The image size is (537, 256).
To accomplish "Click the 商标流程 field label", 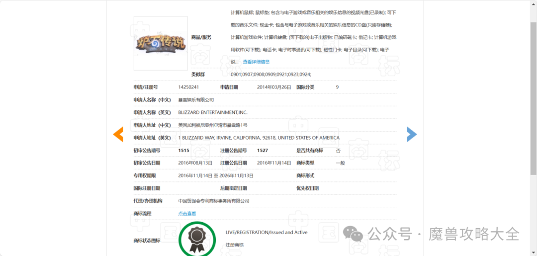I will 142,214.
